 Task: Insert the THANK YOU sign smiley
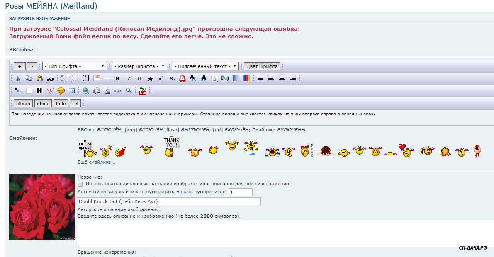(x=171, y=147)
